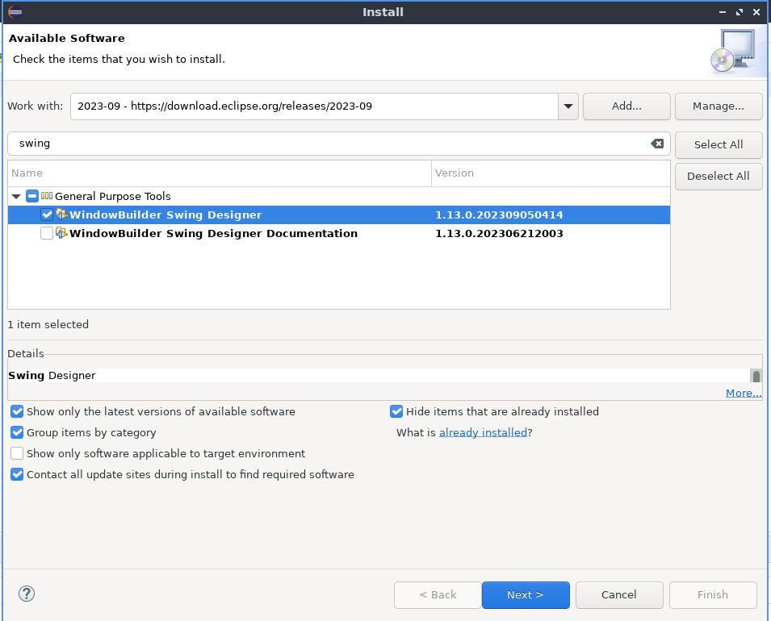Viewport: 771px width, 621px height.
Task: Click the help question mark icon
Action: point(27,594)
